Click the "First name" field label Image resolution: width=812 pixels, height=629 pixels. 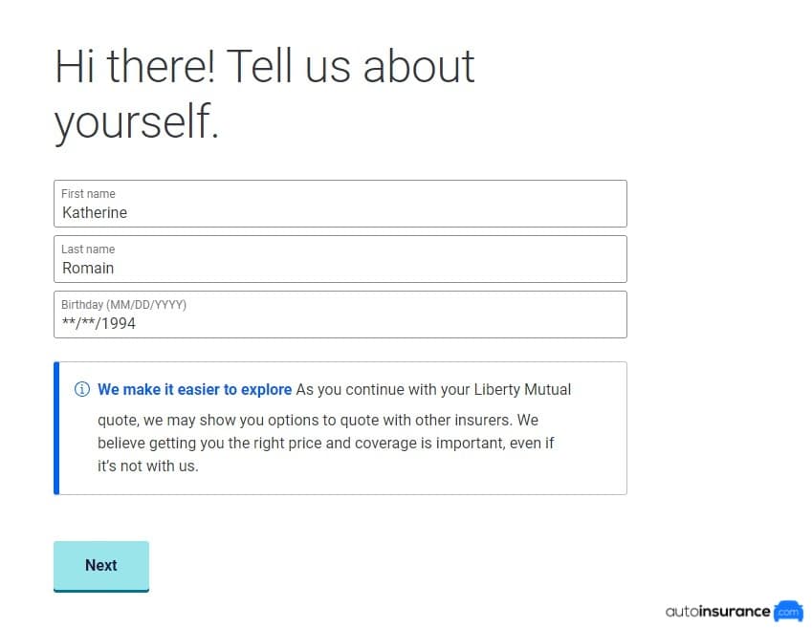click(88, 193)
